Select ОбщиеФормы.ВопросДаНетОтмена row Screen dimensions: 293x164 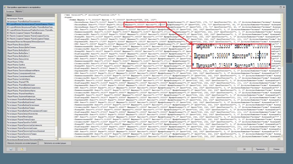coord(30,47)
